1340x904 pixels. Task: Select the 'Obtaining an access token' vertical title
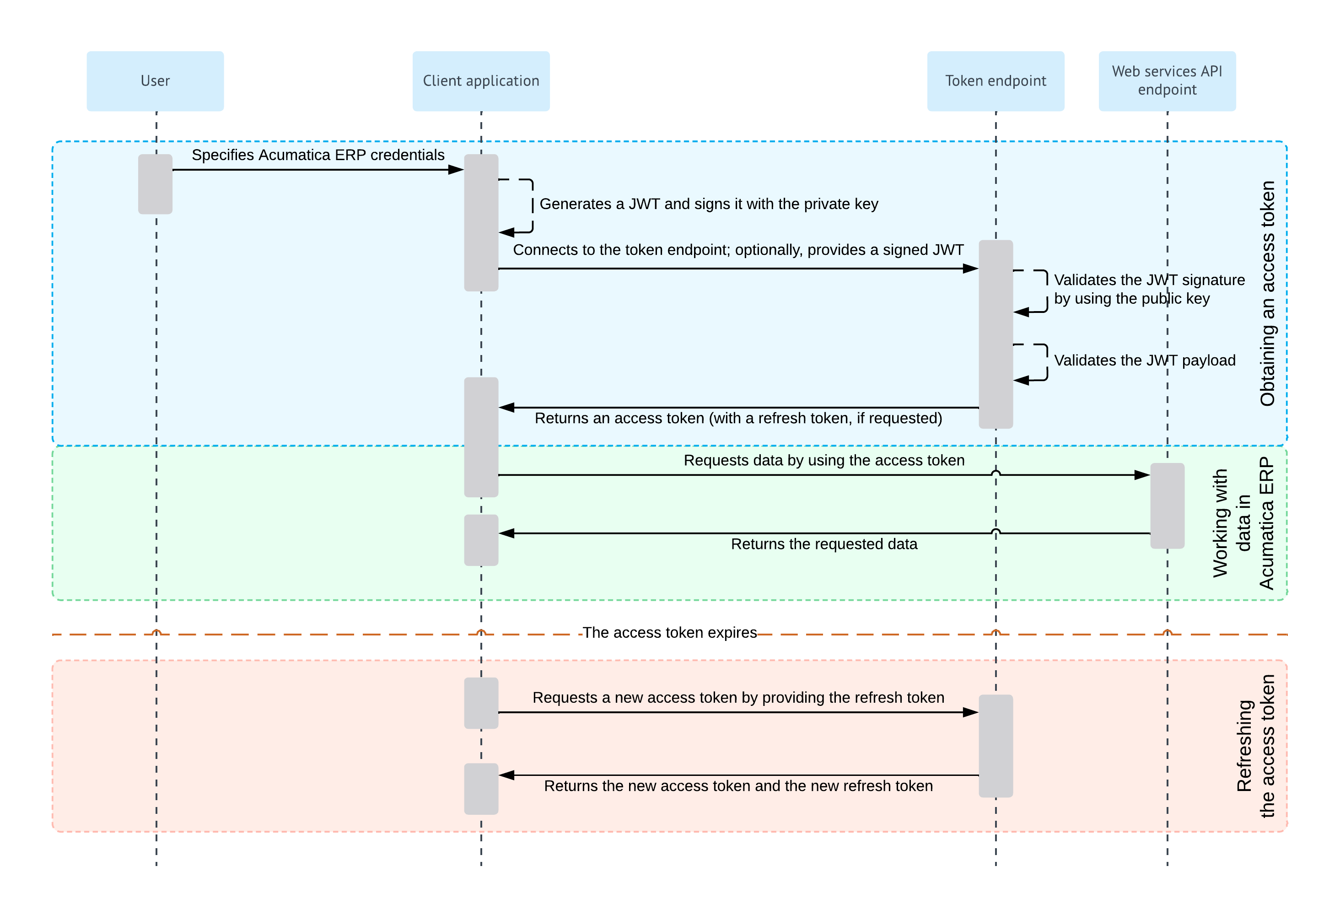[1267, 293]
